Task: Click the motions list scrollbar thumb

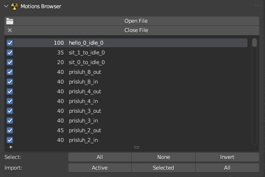Action: click(x=254, y=42)
